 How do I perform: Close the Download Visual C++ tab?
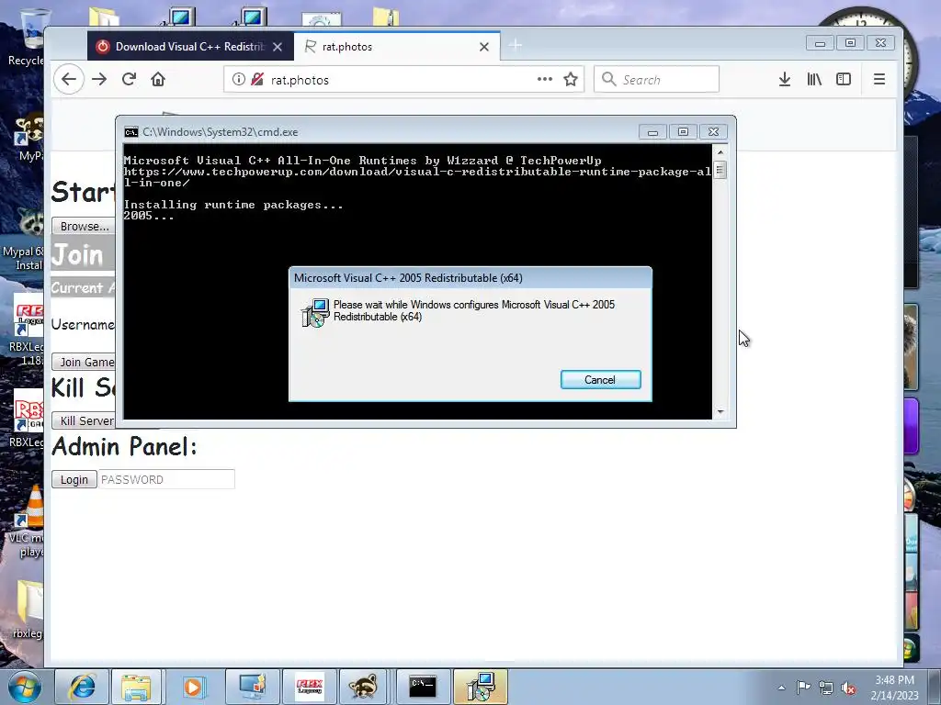pos(278,47)
